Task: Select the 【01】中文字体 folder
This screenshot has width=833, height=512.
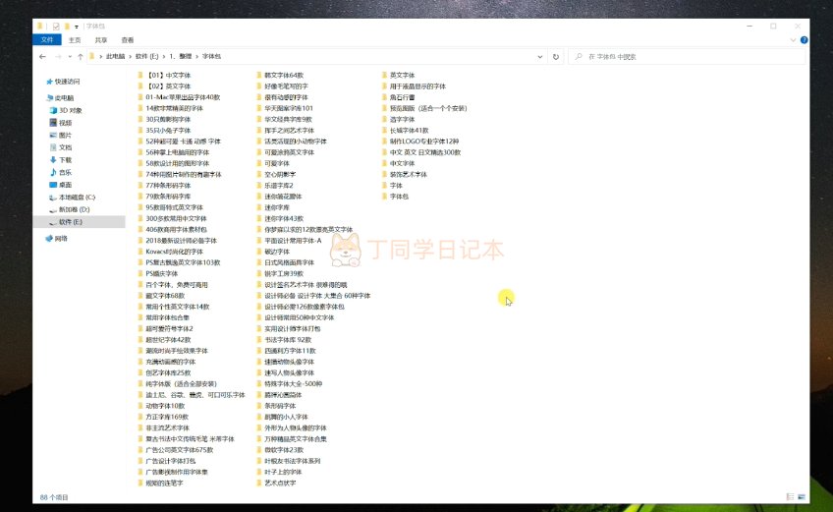Action: tap(164, 75)
